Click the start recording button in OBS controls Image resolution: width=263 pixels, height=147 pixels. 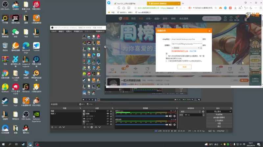(x=219, y=115)
